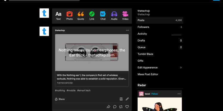Create a new Text post

coord(58,16)
